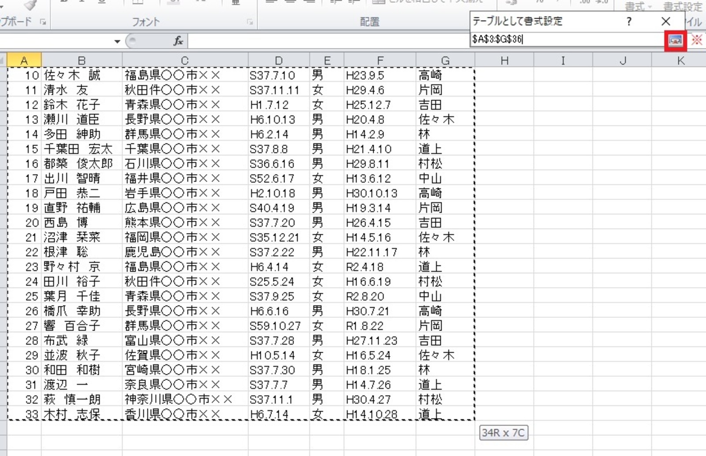Click address cell 佐賀県○○市××

[x=185, y=355]
